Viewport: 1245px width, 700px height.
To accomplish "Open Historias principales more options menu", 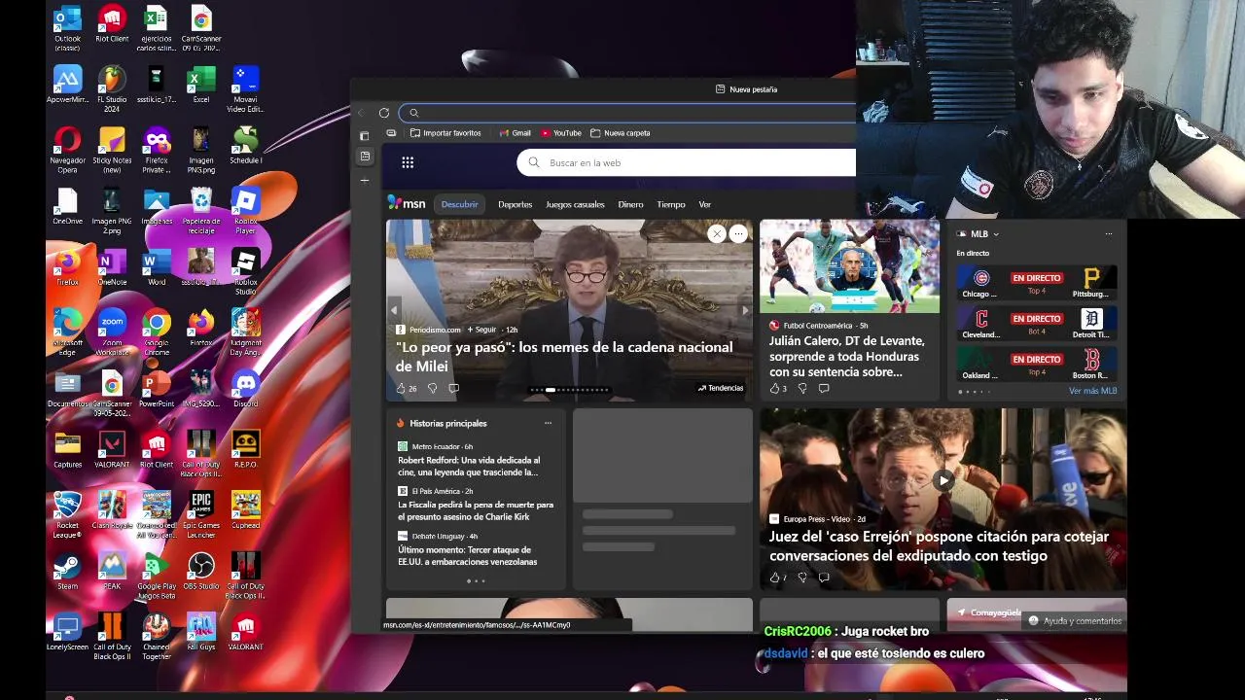I will [x=548, y=423].
